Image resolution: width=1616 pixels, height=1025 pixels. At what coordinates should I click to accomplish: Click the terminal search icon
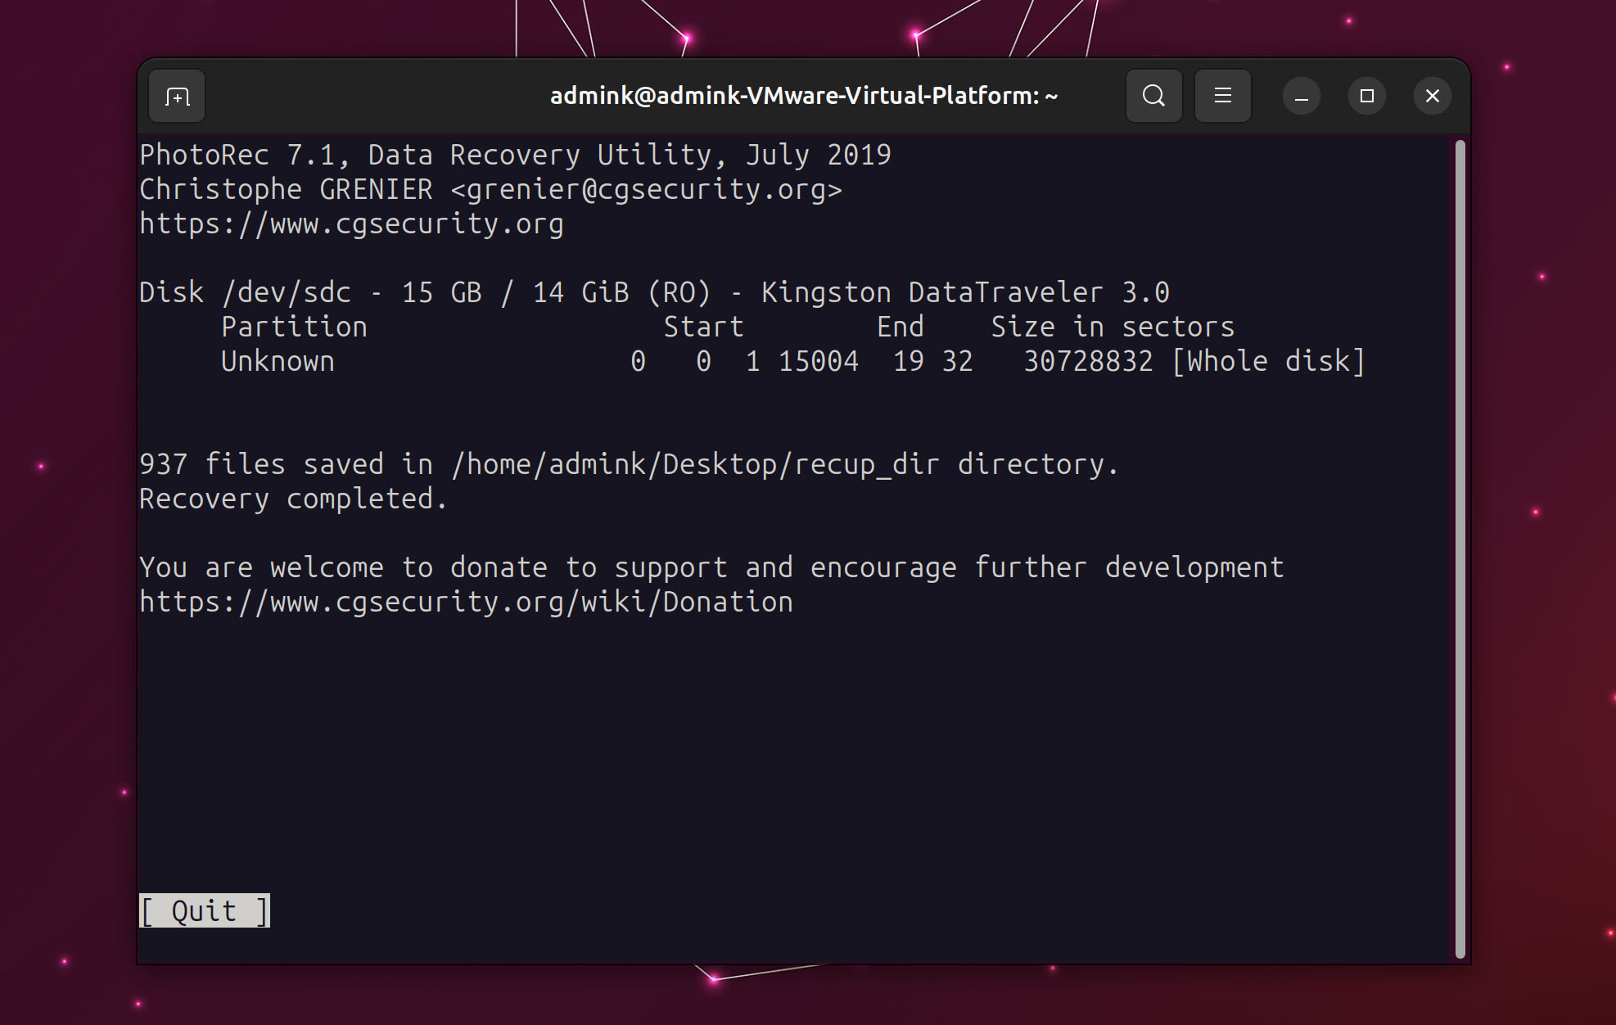point(1153,97)
